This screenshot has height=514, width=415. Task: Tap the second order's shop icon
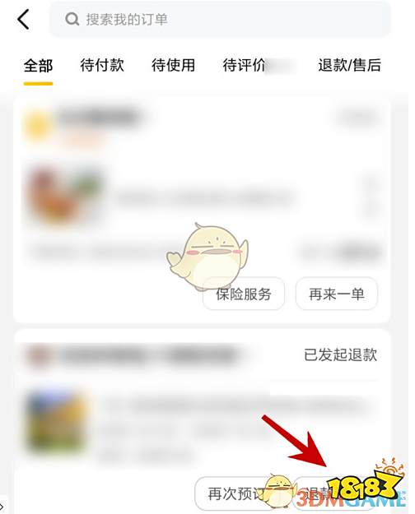39,355
